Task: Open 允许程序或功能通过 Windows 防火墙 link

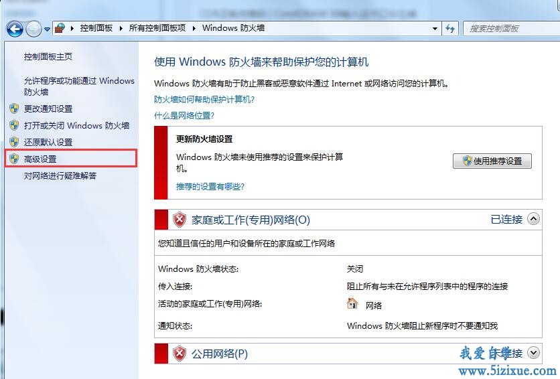Action: [79, 86]
